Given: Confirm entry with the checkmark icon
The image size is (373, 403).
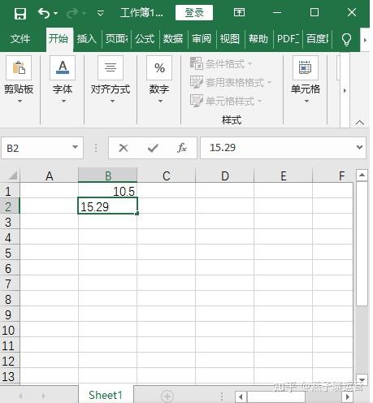Looking at the screenshot, I should pyautogui.click(x=153, y=148).
